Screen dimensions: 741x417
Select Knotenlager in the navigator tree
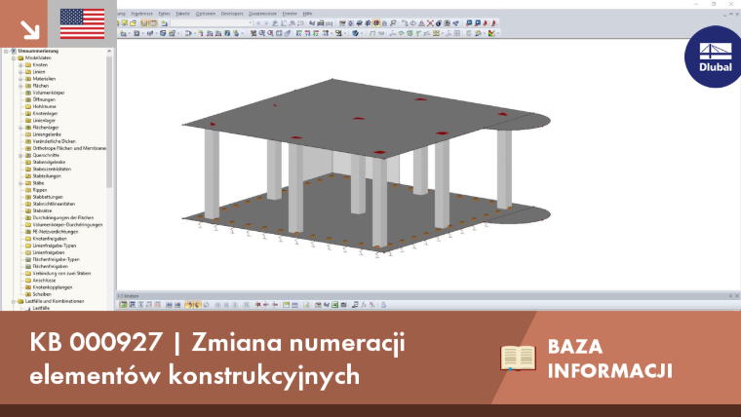tap(45, 113)
